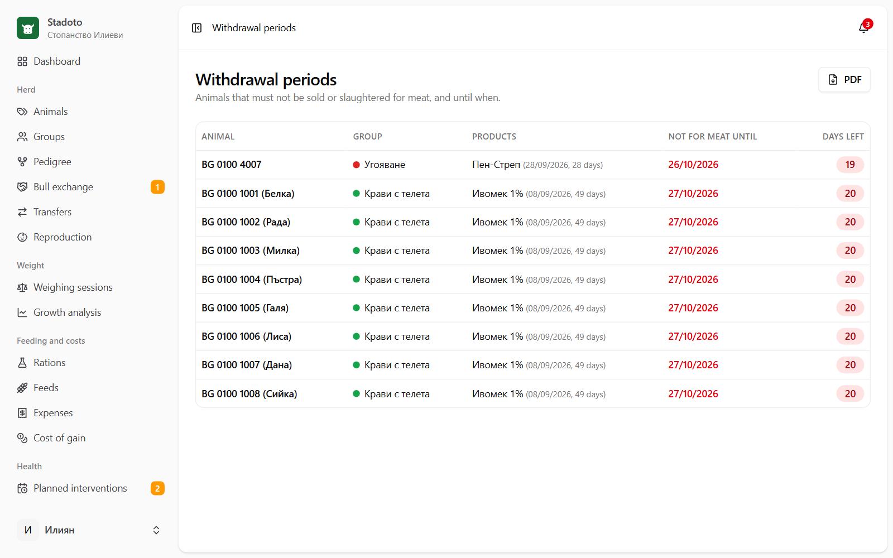Viewport: 893px width, 558px height.
Task: Open notifications bell with 3 alerts
Action: (864, 28)
